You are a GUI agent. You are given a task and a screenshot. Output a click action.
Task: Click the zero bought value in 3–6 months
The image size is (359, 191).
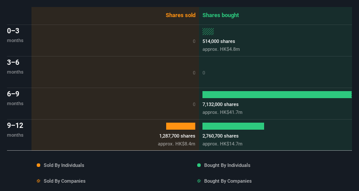pyautogui.click(x=204, y=73)
